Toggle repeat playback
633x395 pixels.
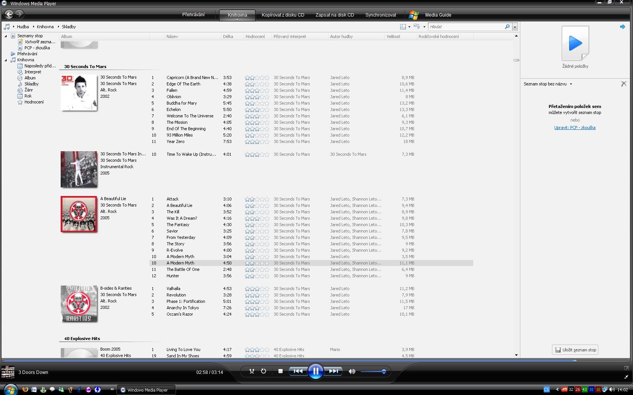[x=263, y=371]
